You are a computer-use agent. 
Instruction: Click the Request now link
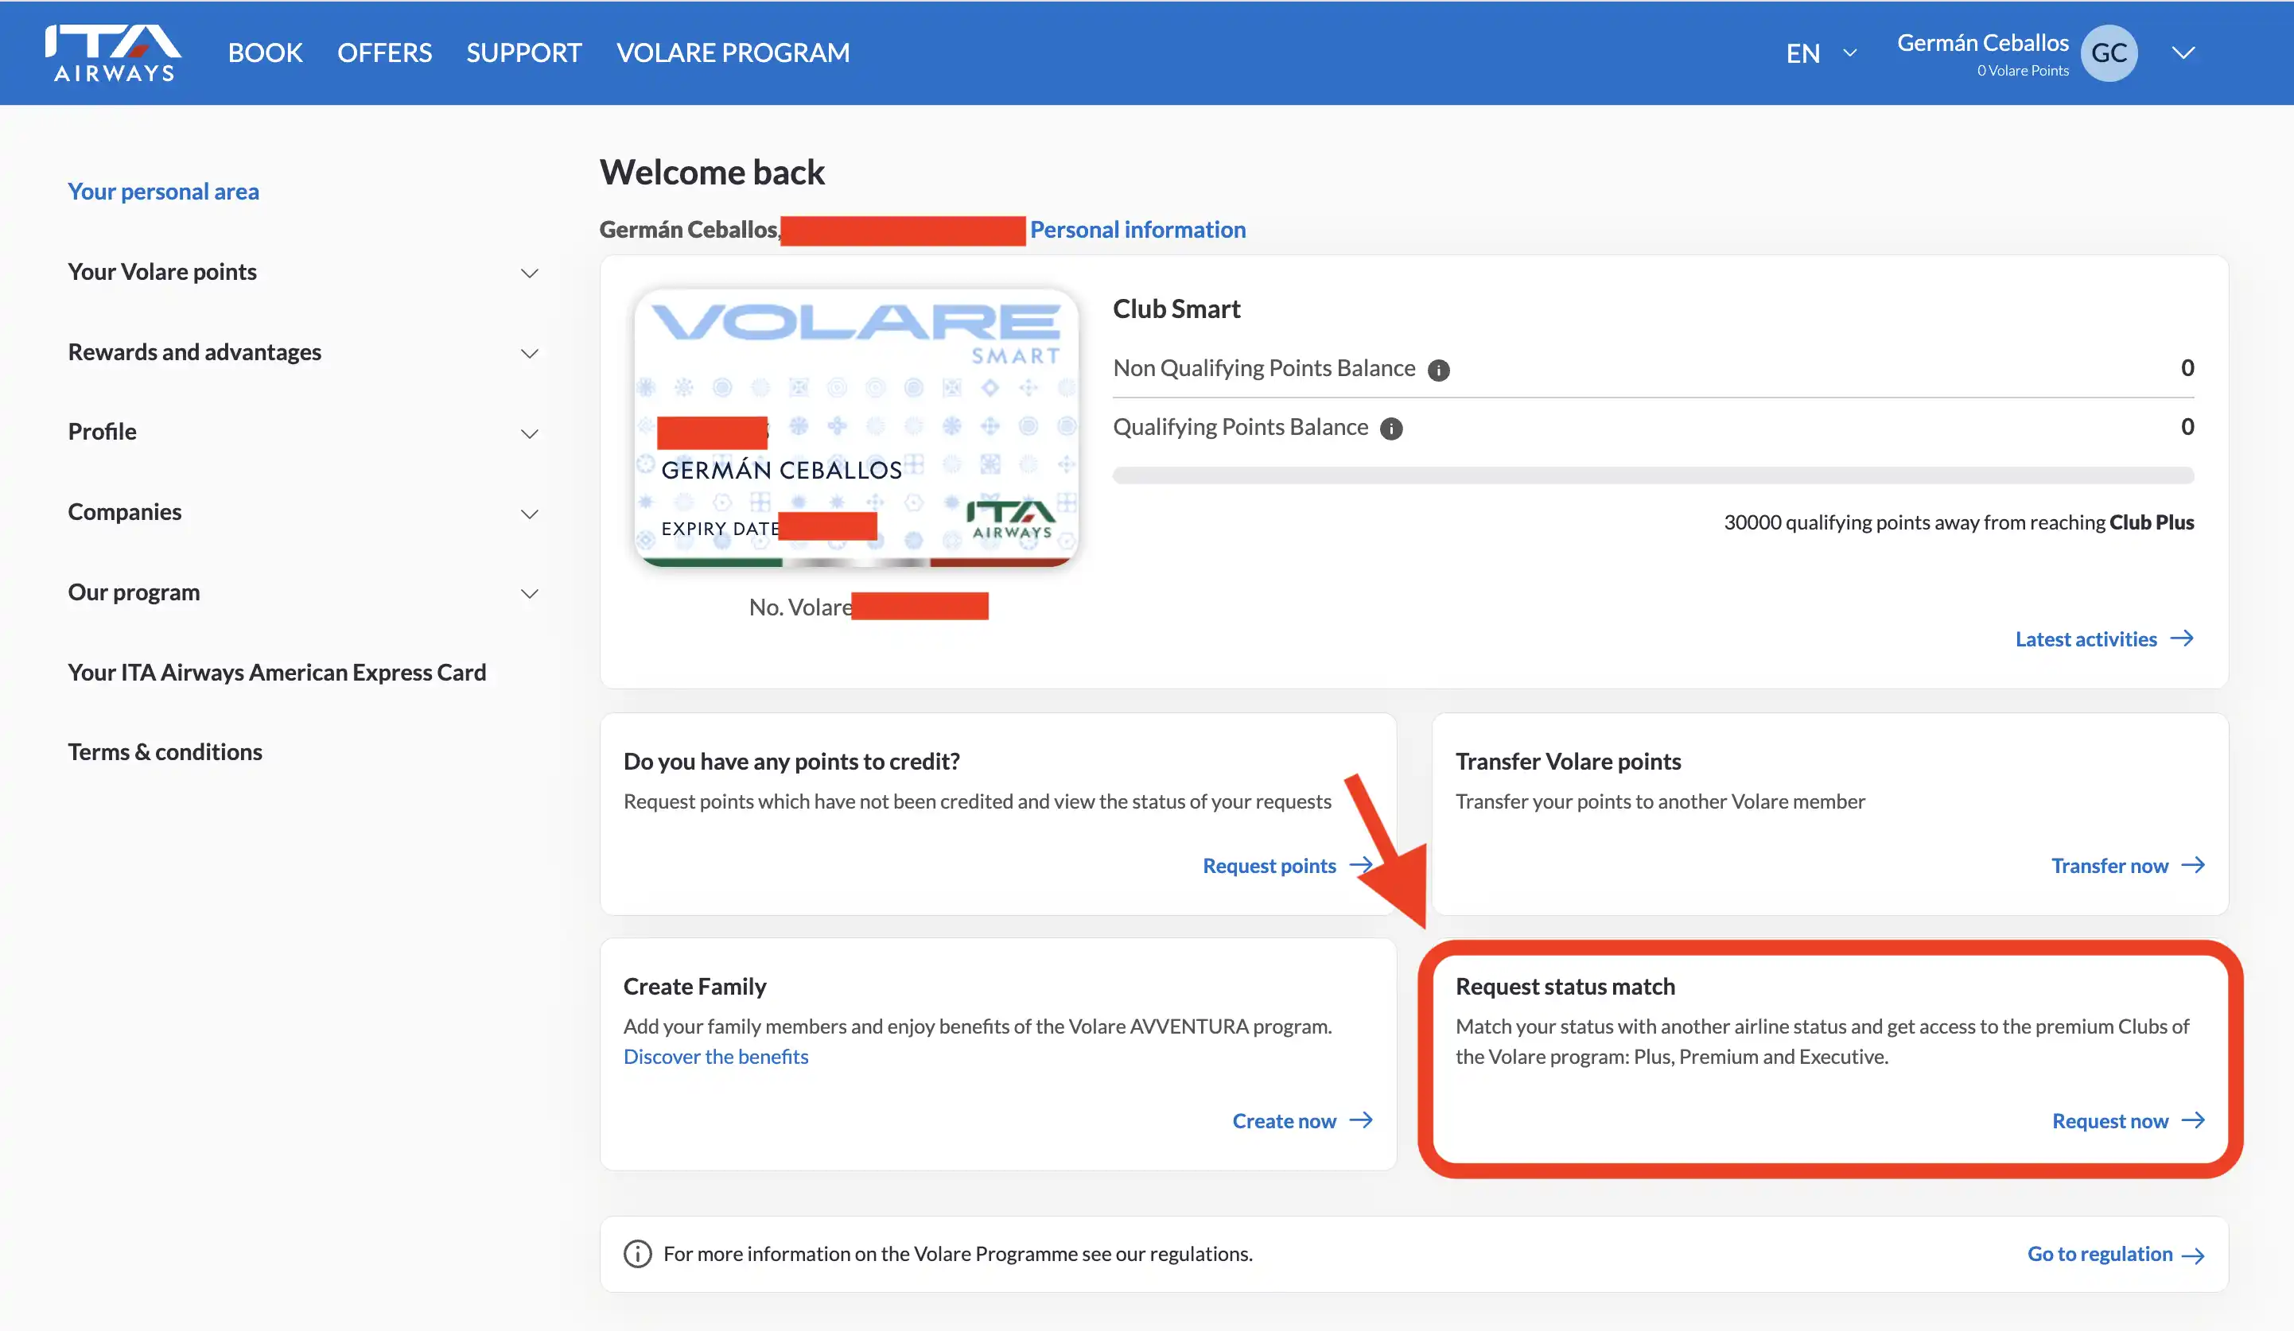tap(2110, 1120)
